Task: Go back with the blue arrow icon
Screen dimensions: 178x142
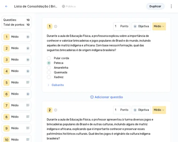Action: [x=6, y=6]
